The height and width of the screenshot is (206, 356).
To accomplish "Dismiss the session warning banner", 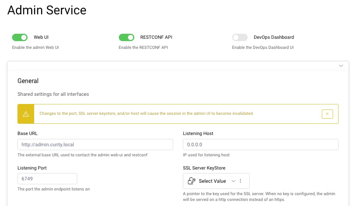I will (x=327, y=114).
